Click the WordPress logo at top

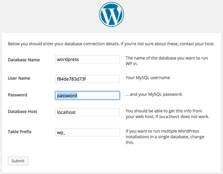point(111,14)
